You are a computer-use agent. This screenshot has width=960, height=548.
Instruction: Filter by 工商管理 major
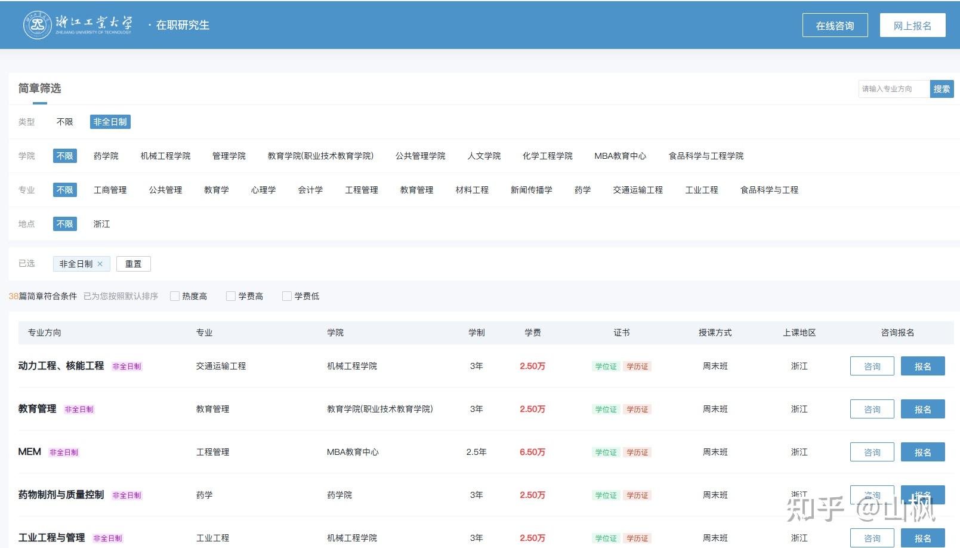(110, 190)
